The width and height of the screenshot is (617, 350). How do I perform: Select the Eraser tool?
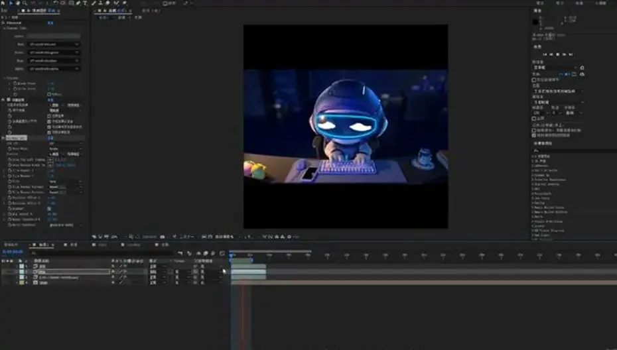(108, 3)
